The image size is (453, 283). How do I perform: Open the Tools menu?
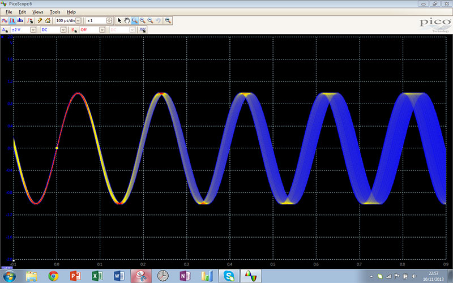coord(54,11)
